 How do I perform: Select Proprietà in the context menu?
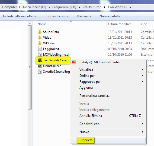[x=108, y=140]
